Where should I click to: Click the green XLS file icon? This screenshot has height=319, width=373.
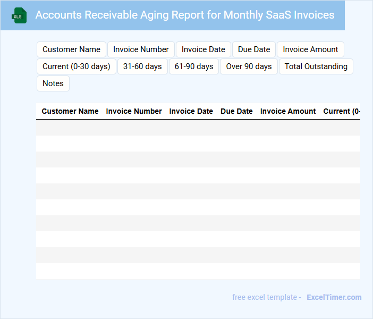(19, 15)
